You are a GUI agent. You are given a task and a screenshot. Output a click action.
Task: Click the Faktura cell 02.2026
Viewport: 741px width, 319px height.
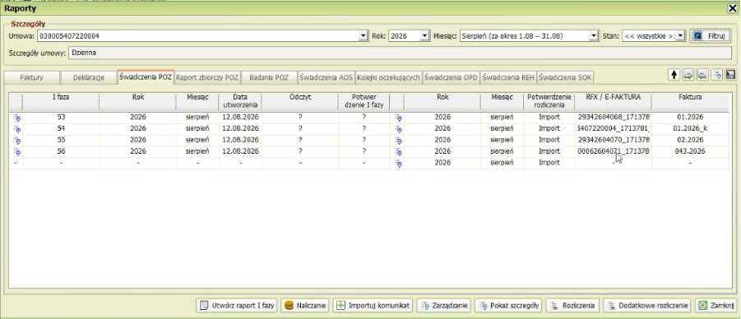[690, 141]
